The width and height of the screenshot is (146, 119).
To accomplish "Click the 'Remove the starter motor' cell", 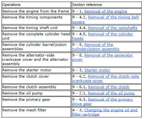I will click(x=36, y=70).
